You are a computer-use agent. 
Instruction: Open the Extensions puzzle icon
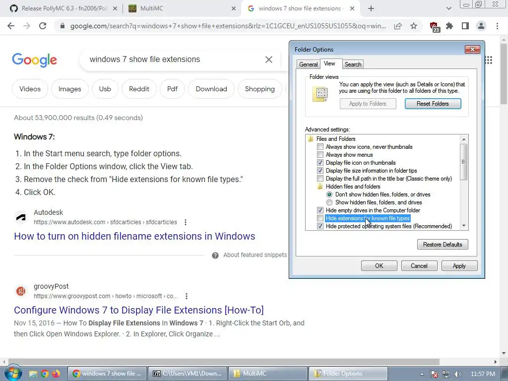[x=449, y=26]
